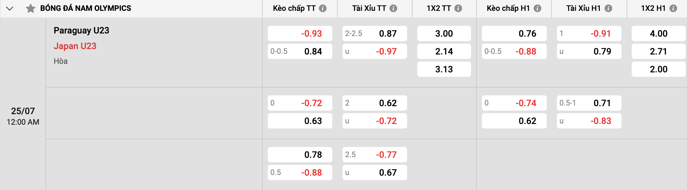Bet under 2.5 goals at 0.67
The height and width of the screenshot is (190, 687).
click(374, 172)
